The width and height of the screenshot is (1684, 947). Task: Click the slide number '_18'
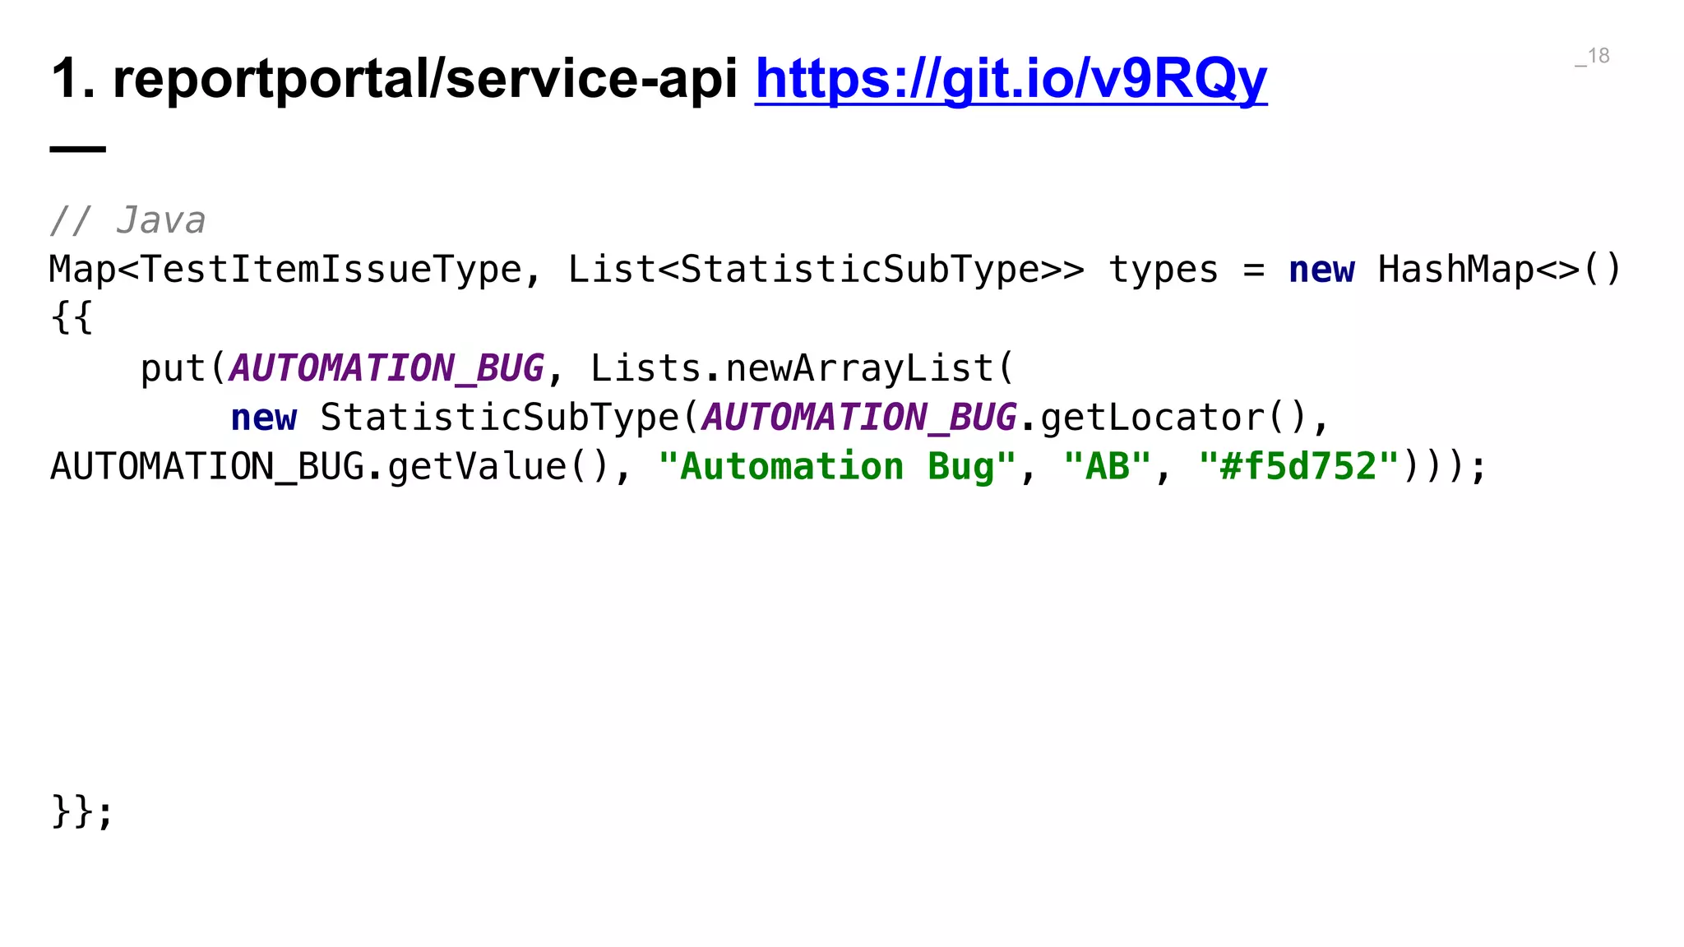click(1592, 56)
